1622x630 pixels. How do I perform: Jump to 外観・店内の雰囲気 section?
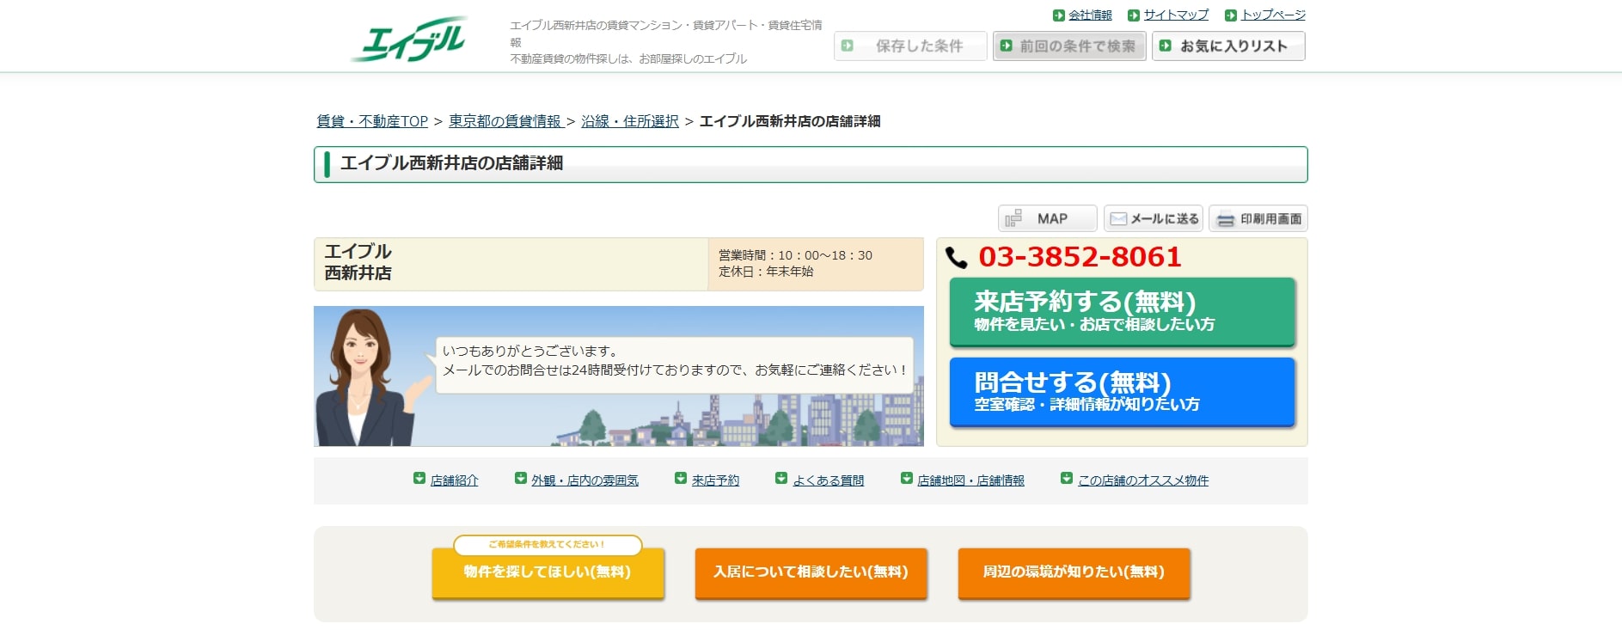click(x=585, y=480)
